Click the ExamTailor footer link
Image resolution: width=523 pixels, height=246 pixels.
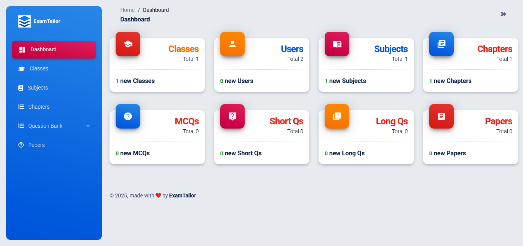click(x=183, y=195)
